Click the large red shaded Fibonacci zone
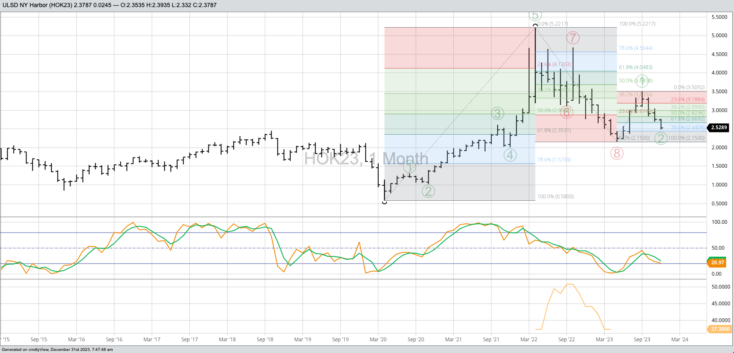734x353 pixels. (x=459, y=48)
